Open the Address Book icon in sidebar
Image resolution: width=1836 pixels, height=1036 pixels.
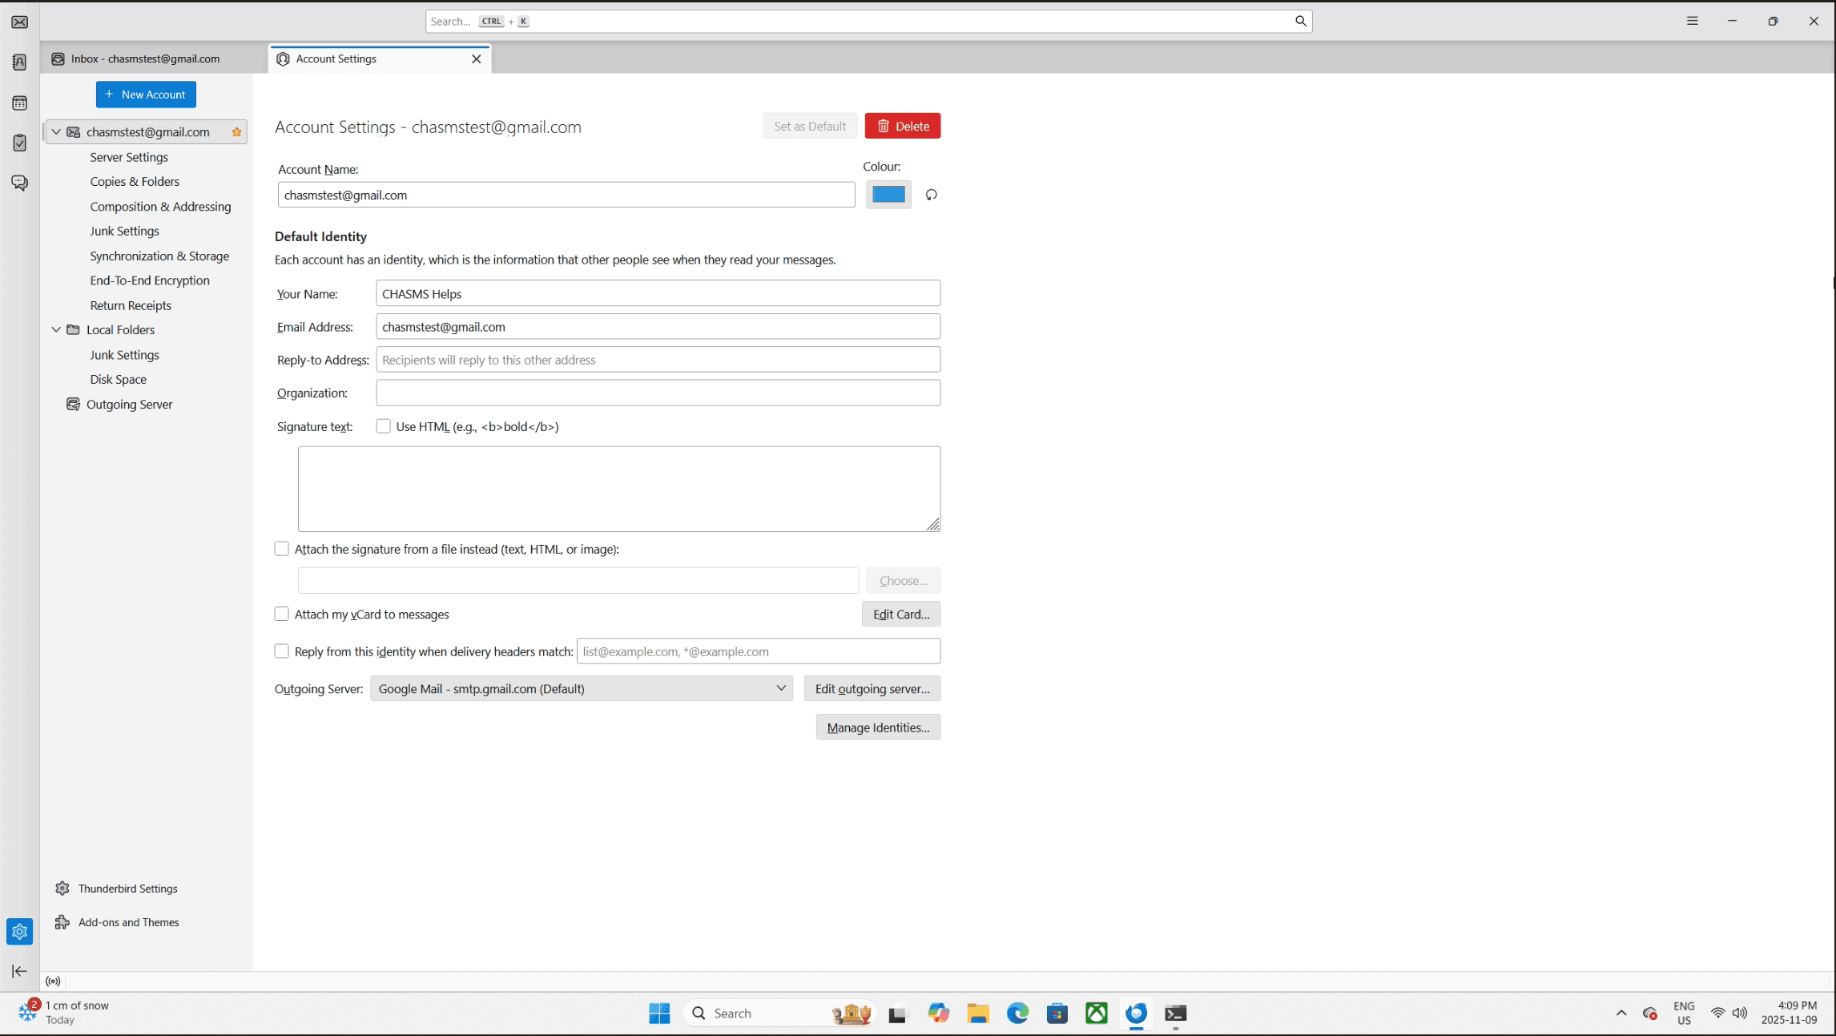(19, 62)
